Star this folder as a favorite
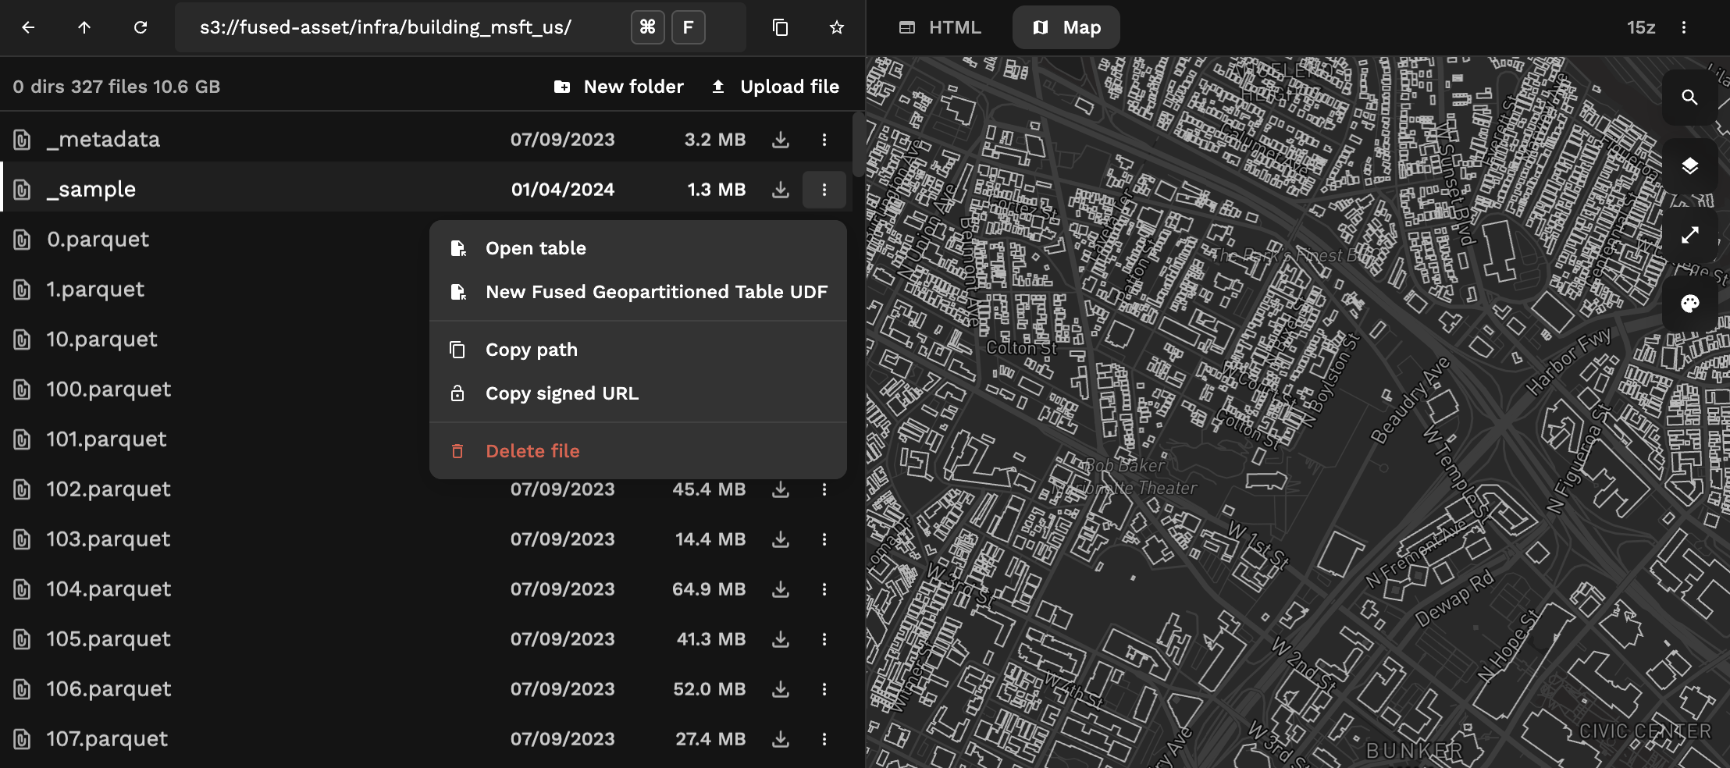 point(836,27)
